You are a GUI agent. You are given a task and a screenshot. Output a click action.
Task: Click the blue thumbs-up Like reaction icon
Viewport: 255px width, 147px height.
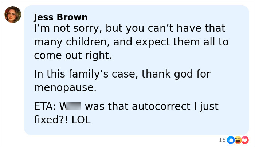tap(231, 140)
